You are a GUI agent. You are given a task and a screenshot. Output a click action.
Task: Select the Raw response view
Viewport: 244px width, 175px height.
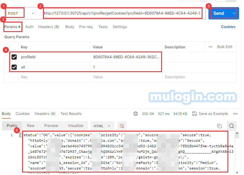point(31,126)
